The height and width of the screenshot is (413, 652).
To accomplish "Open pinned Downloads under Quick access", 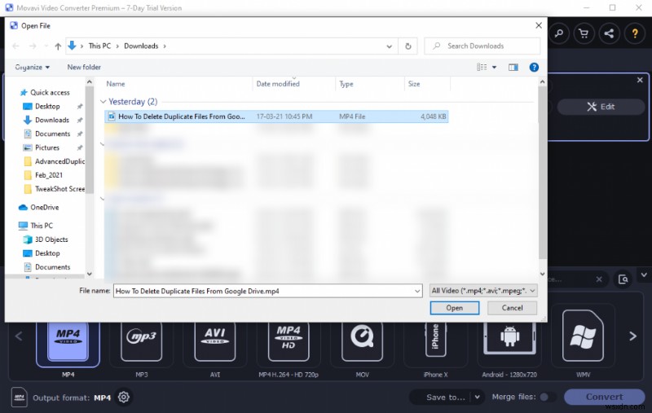I will (52, 120).
